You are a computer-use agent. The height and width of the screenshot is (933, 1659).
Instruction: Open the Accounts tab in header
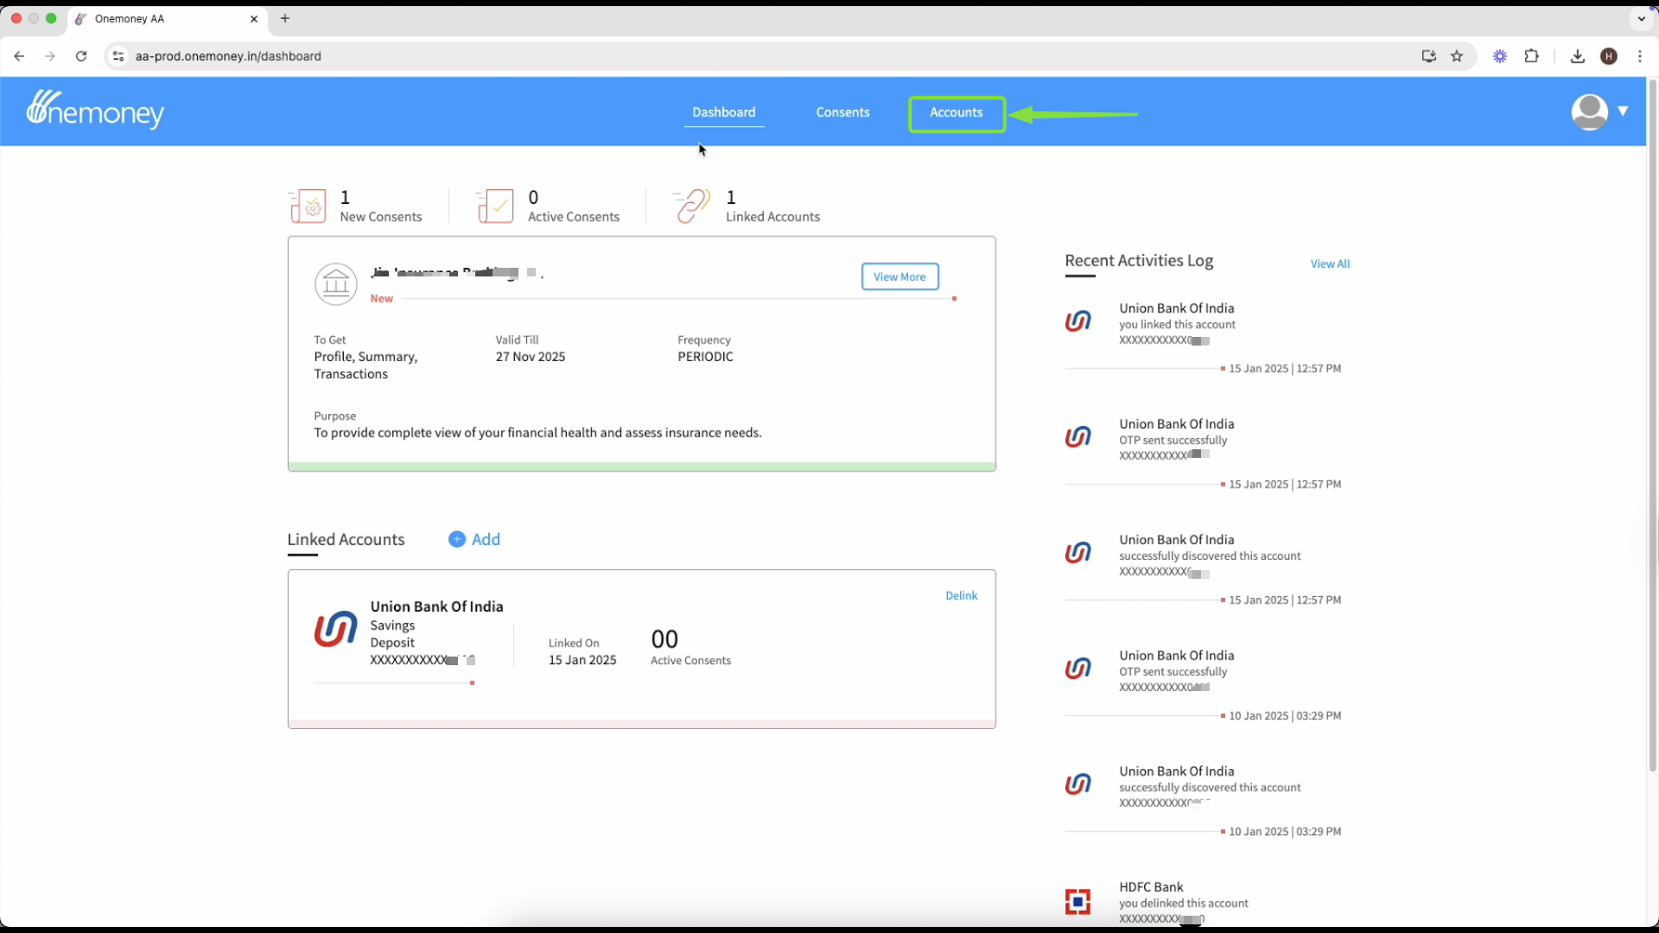[x=956, y=113]
